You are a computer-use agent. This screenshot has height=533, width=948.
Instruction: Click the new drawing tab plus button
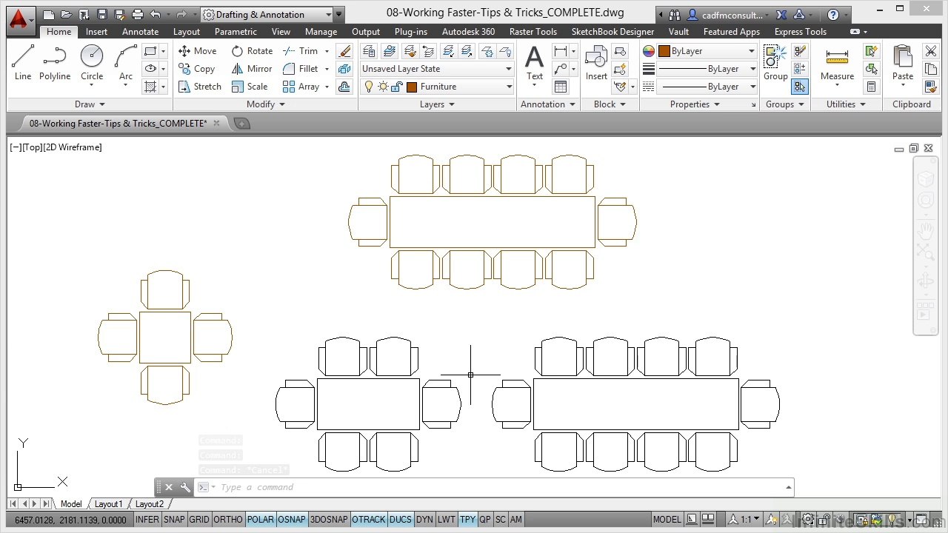(x=241, y=124)
